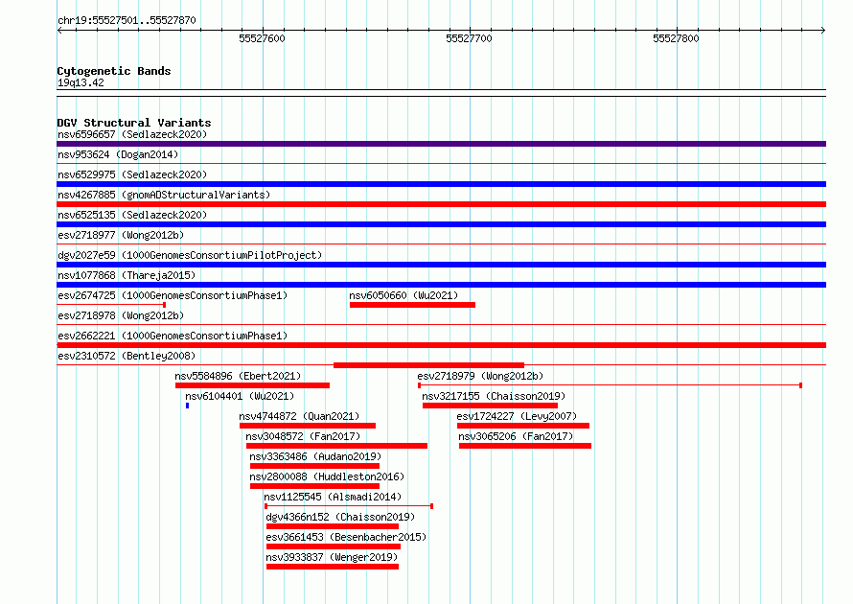Click nsv2800088 (Huddleston2016) label
The height and width of the screenshot is (604, 853).
(327, 476)
